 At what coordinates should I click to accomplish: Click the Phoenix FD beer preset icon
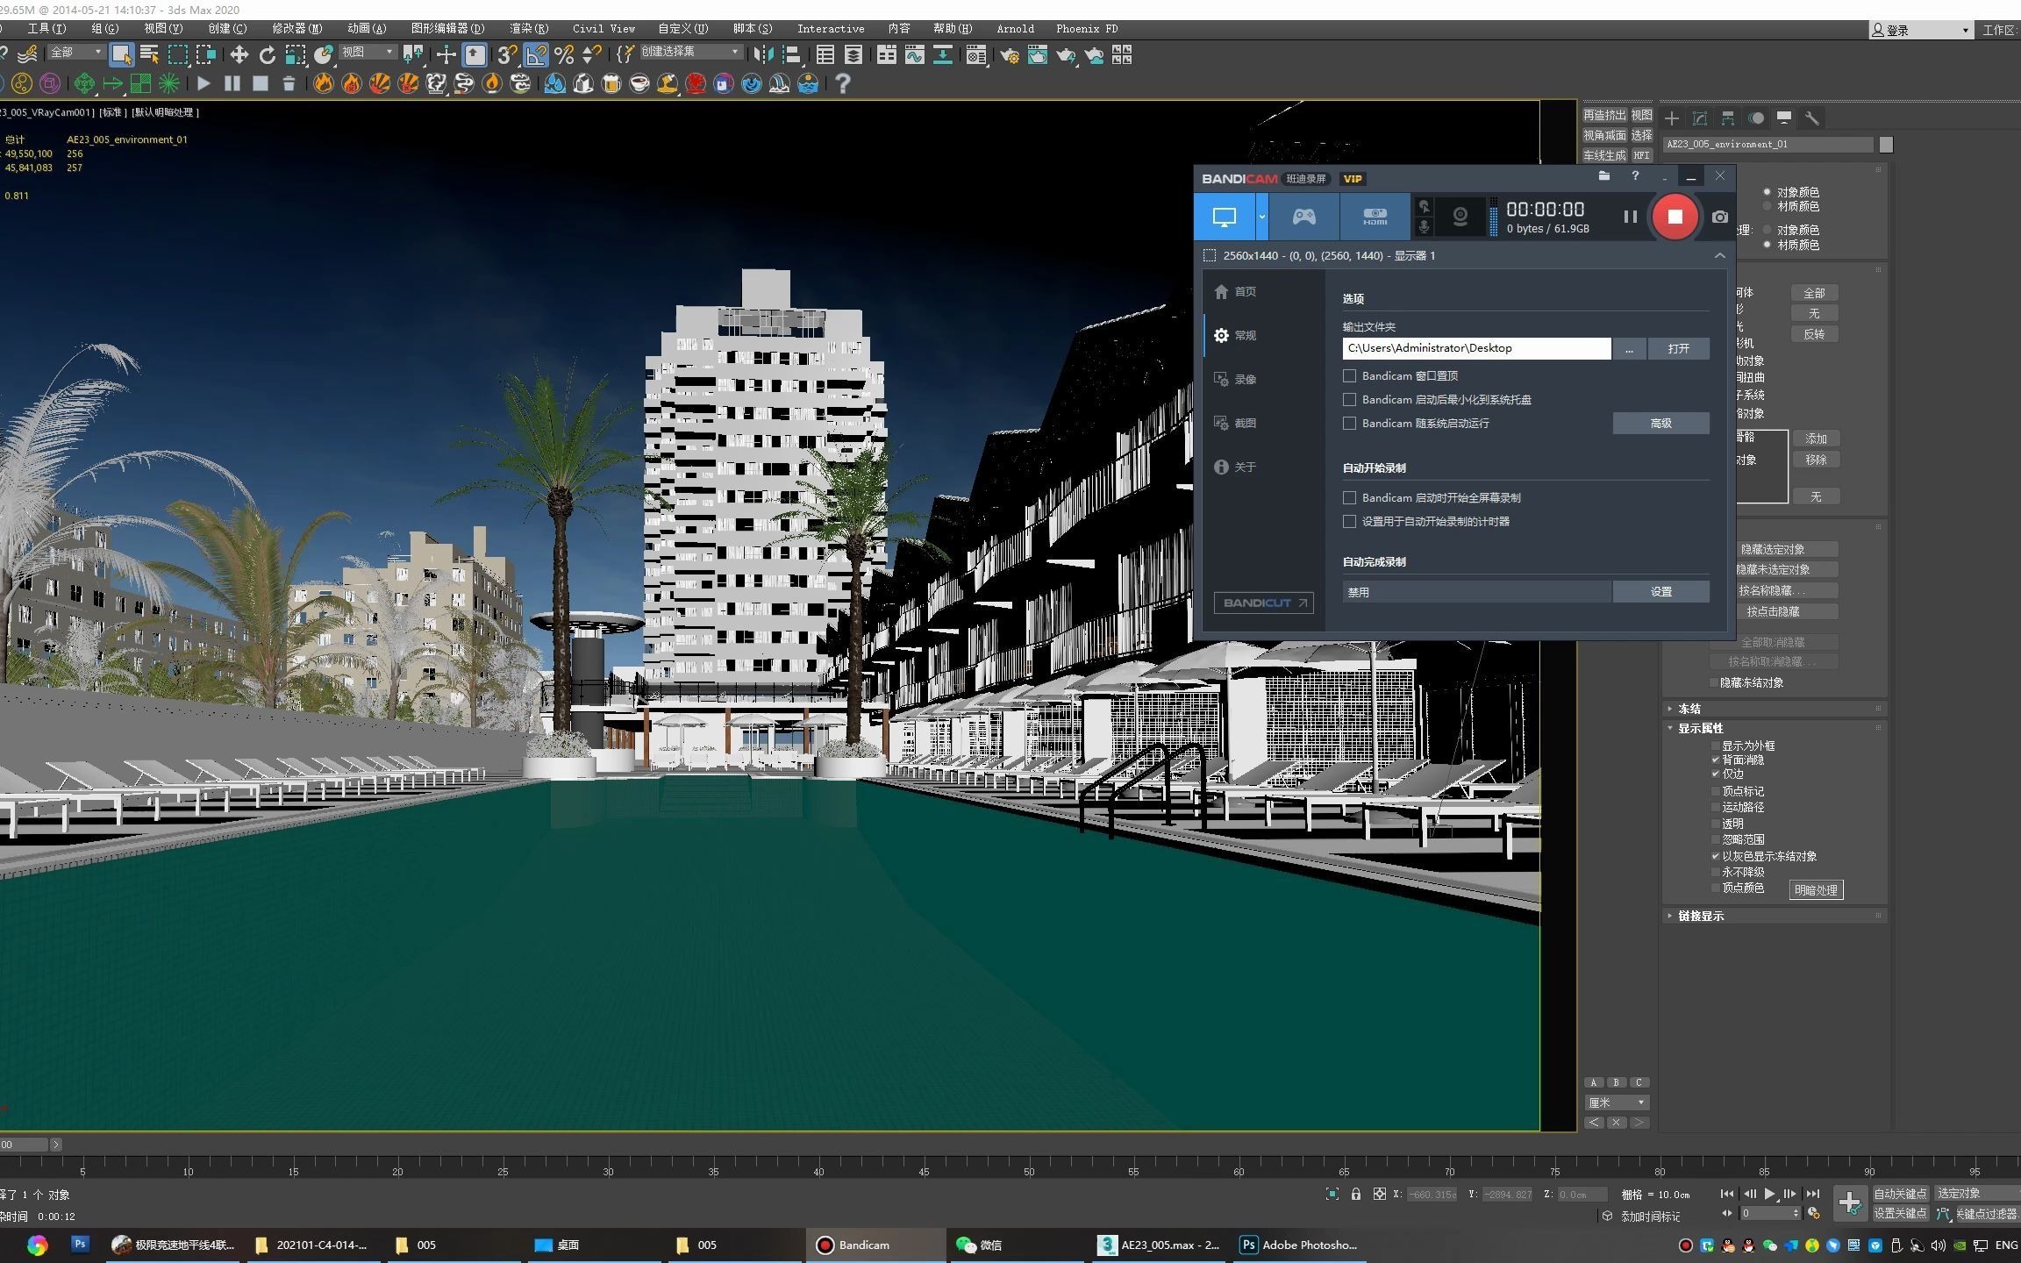coord(611,83)
